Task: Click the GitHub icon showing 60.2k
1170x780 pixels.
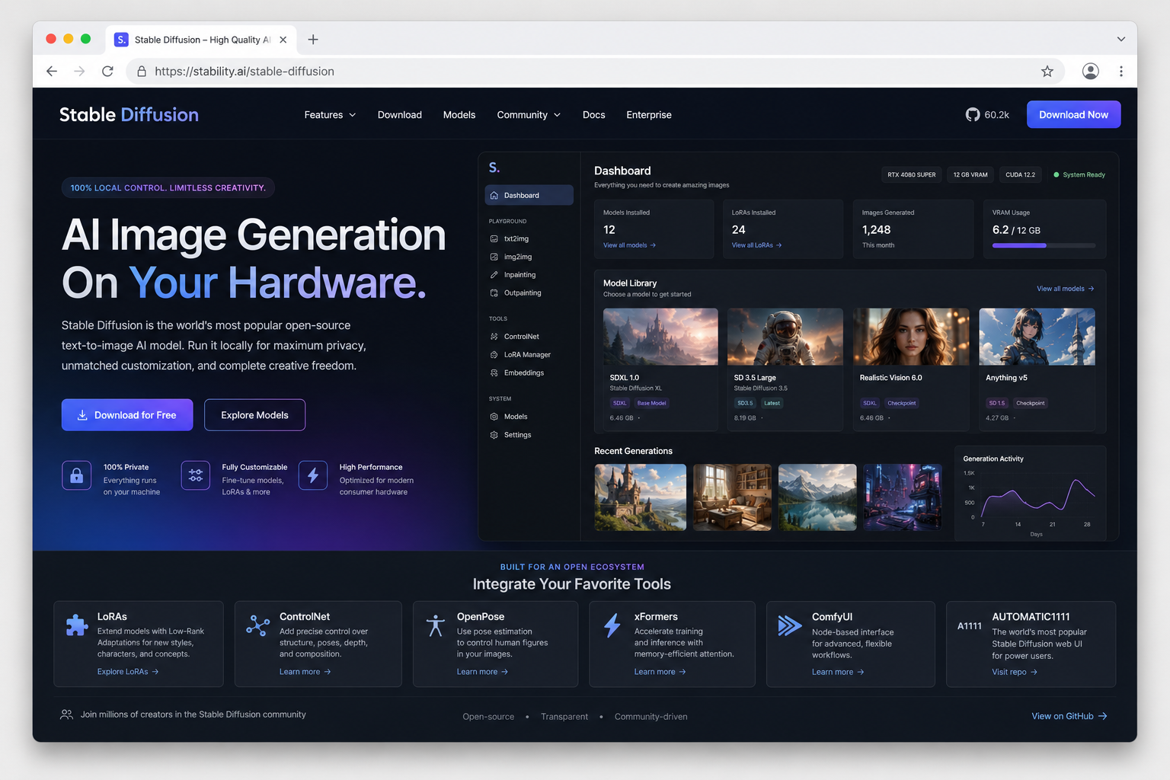Action: tap(973, 115)
